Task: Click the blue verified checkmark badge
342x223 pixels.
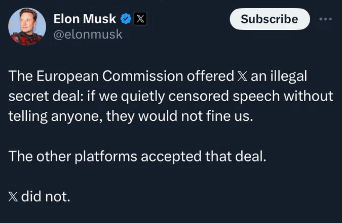Action: (126, 19)
